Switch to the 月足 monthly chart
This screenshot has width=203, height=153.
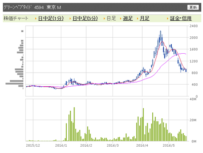pyautogui.click(x=145, y=18)
